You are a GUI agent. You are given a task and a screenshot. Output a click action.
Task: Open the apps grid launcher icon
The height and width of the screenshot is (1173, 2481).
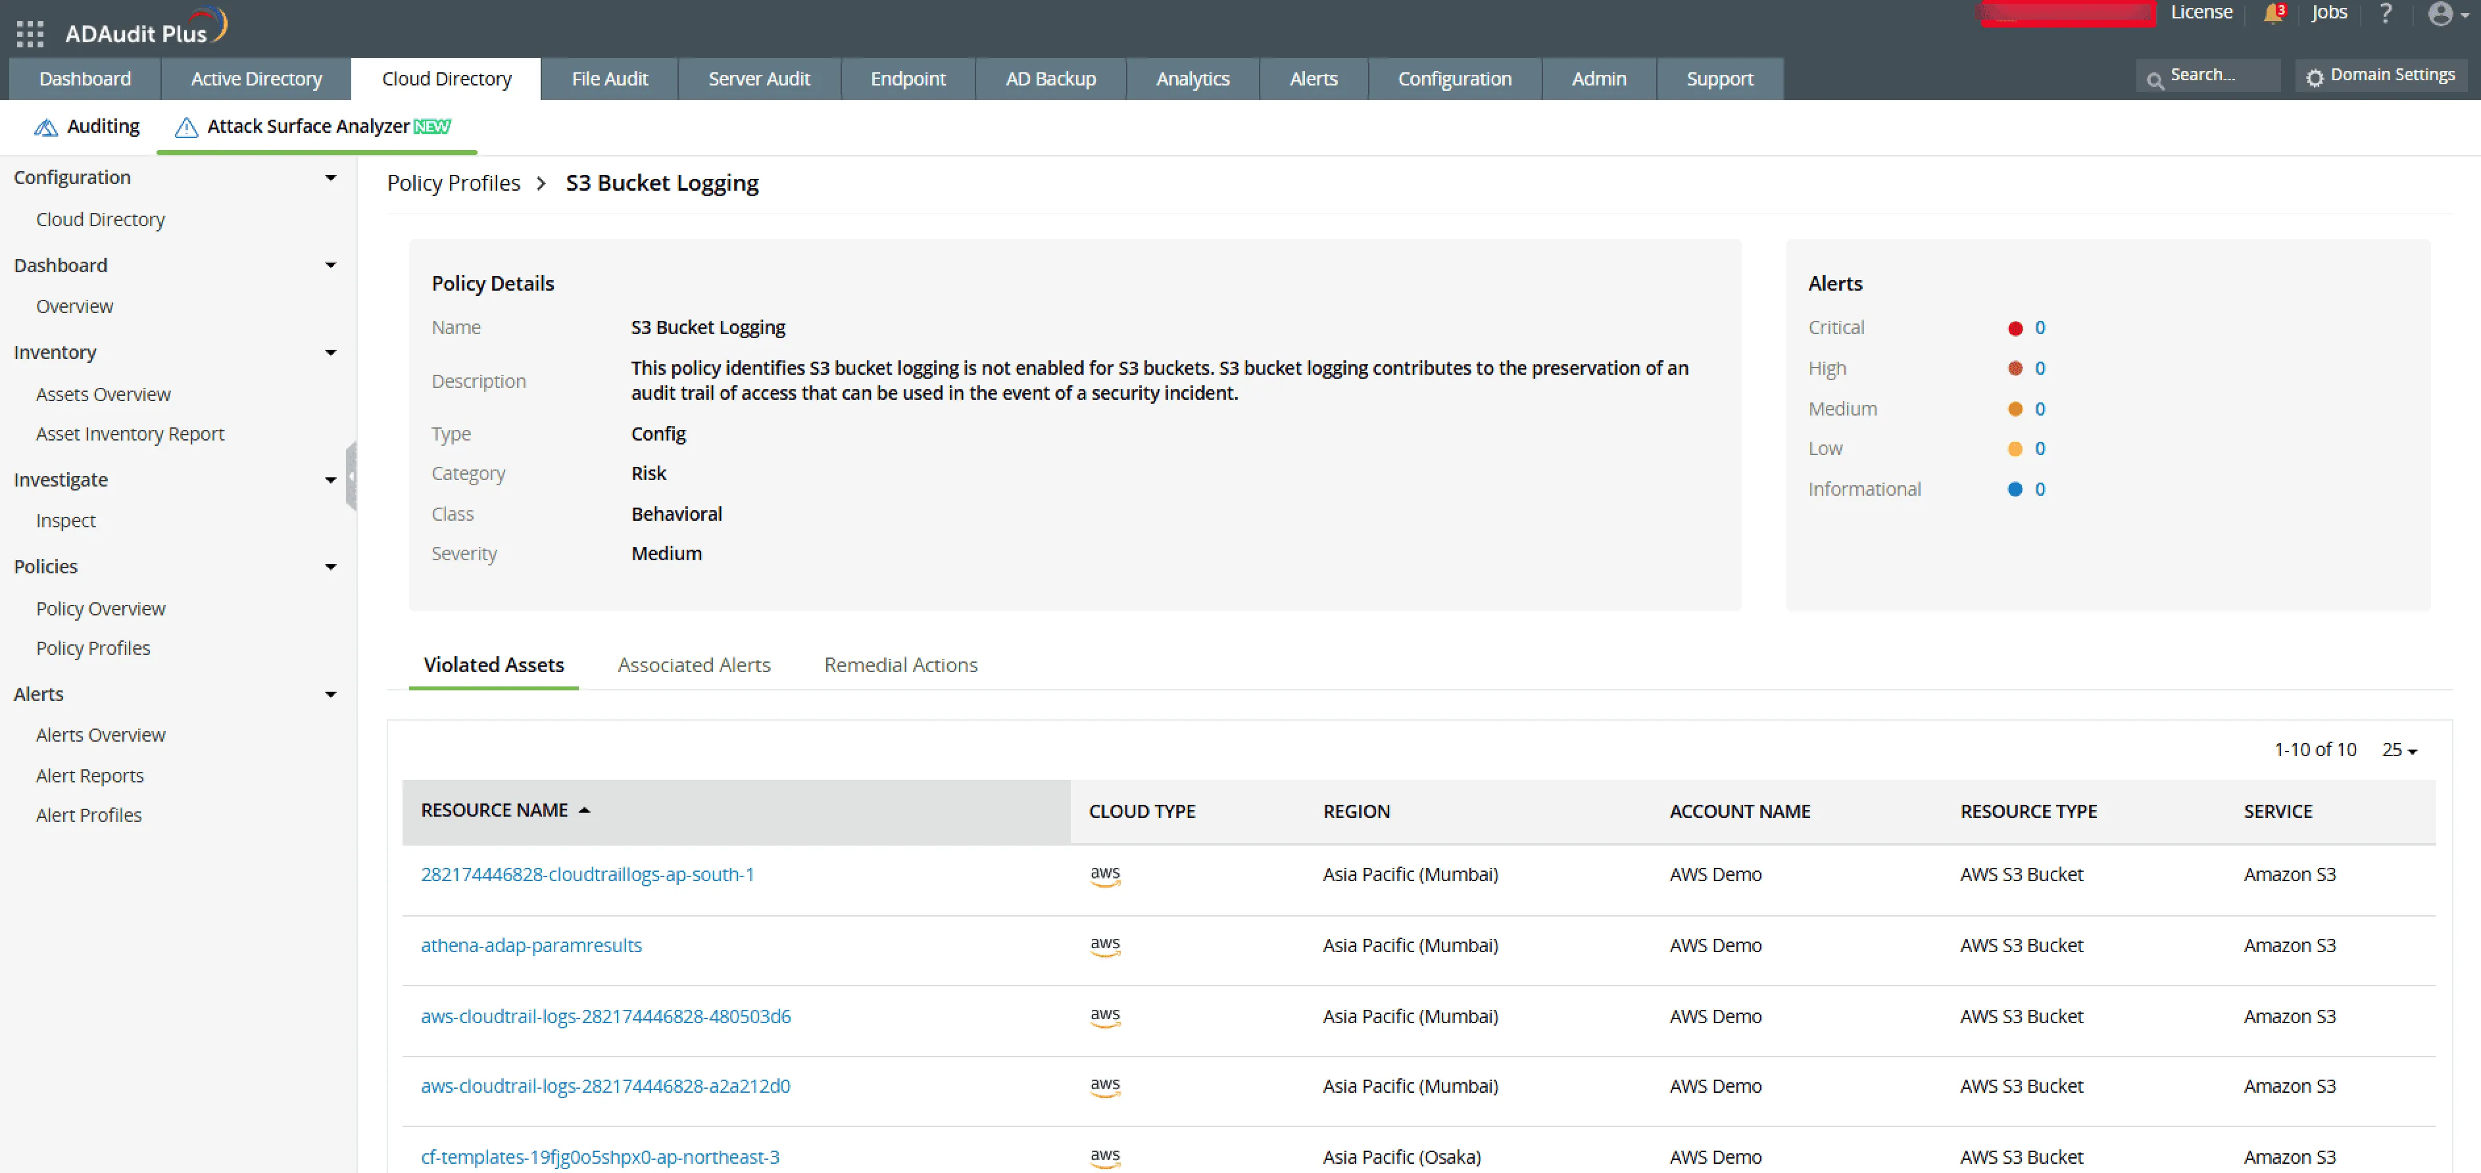point(30,34)
